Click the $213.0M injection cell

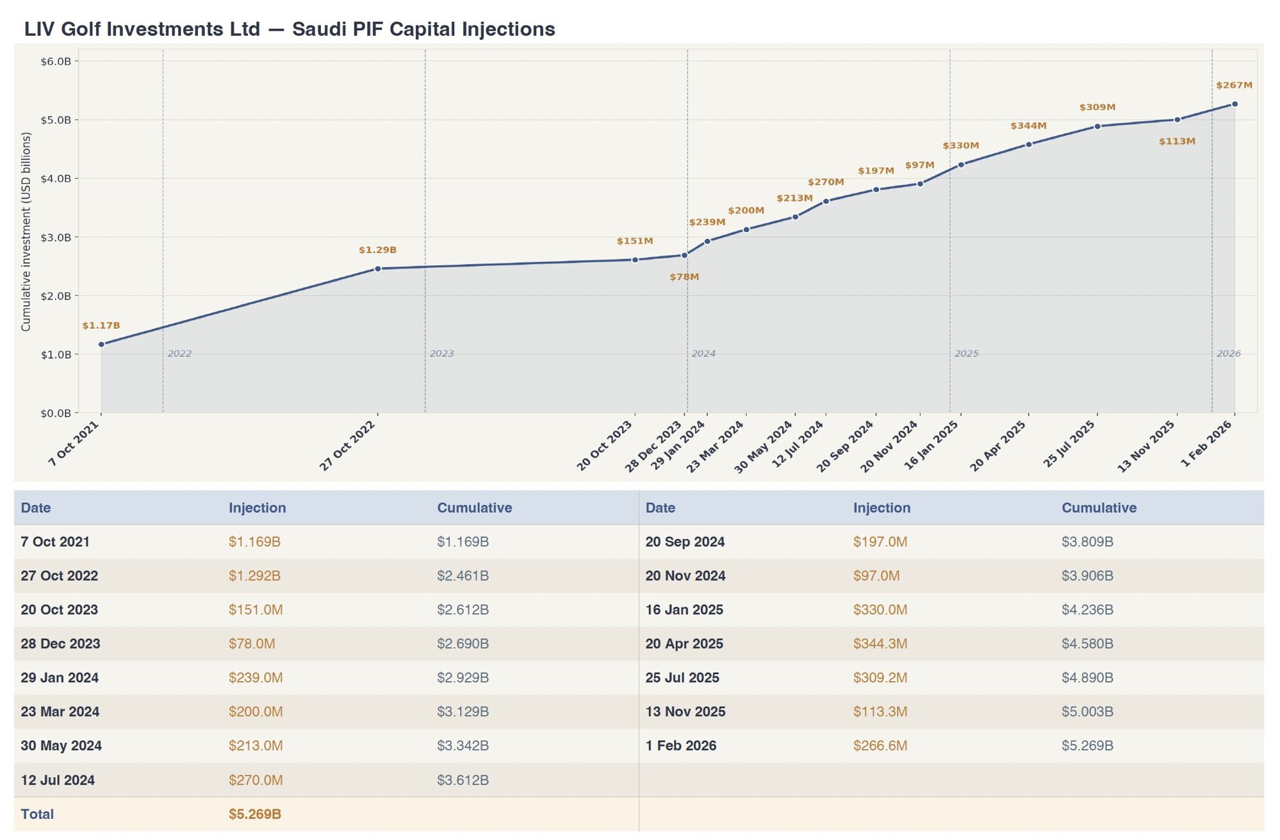256,746
